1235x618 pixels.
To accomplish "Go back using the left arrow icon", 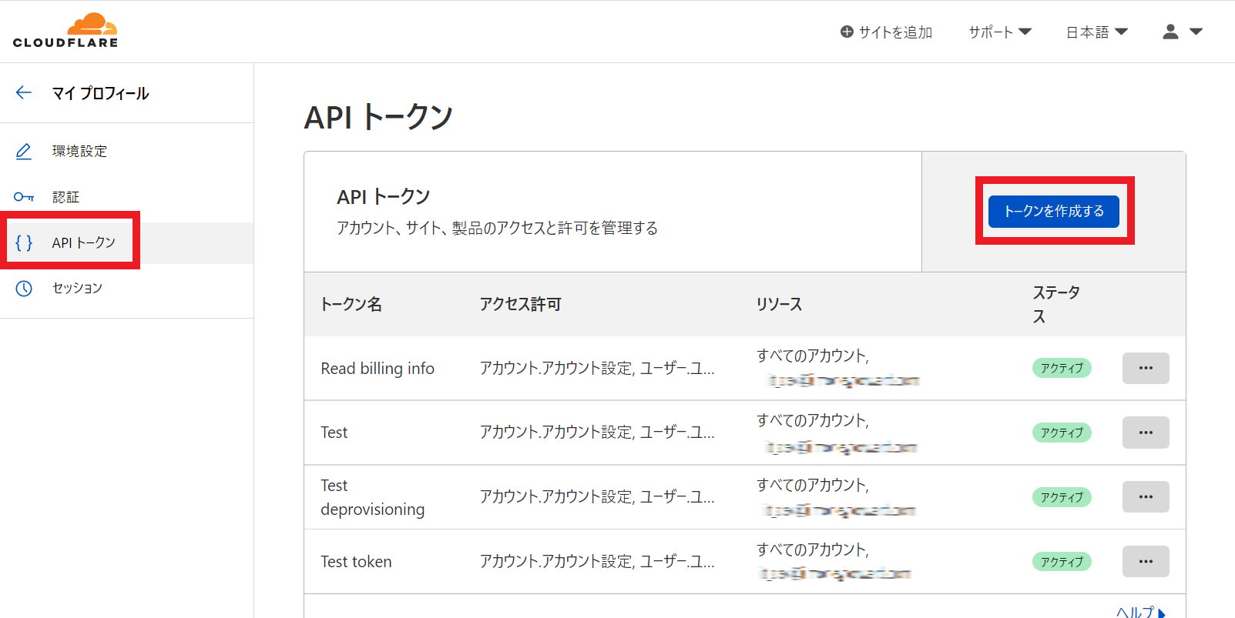I will 24,93.
